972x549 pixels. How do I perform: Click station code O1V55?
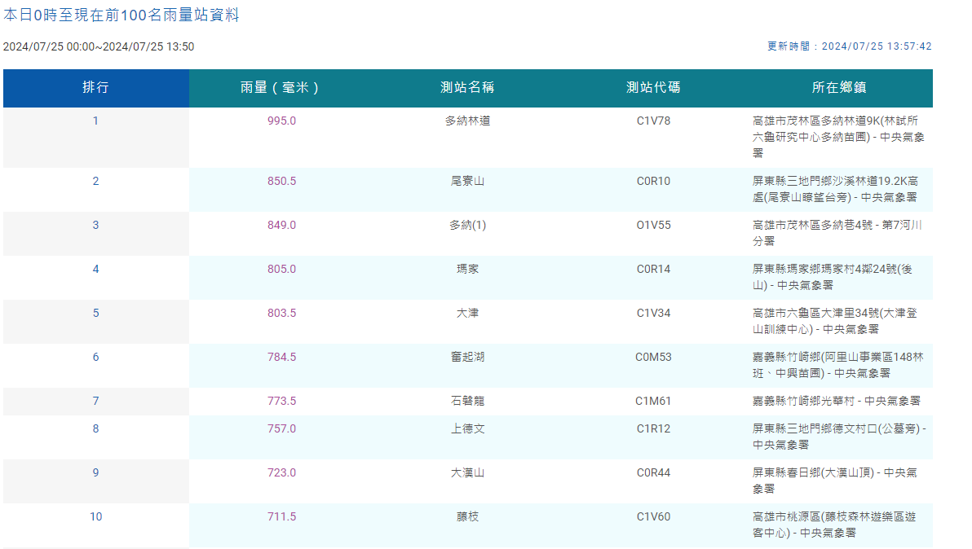[654, 226]
